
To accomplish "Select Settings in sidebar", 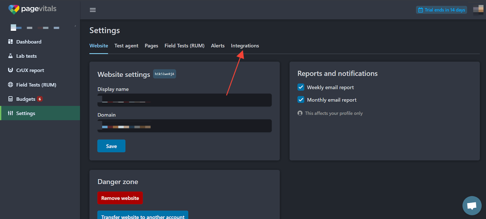I will tap(40, 113).
